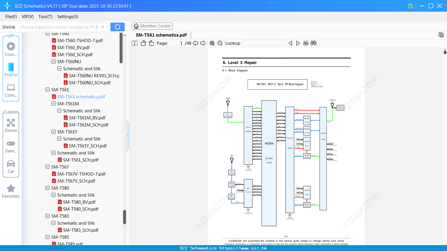Zoom out of the PDF

click(x=220, y=43)
